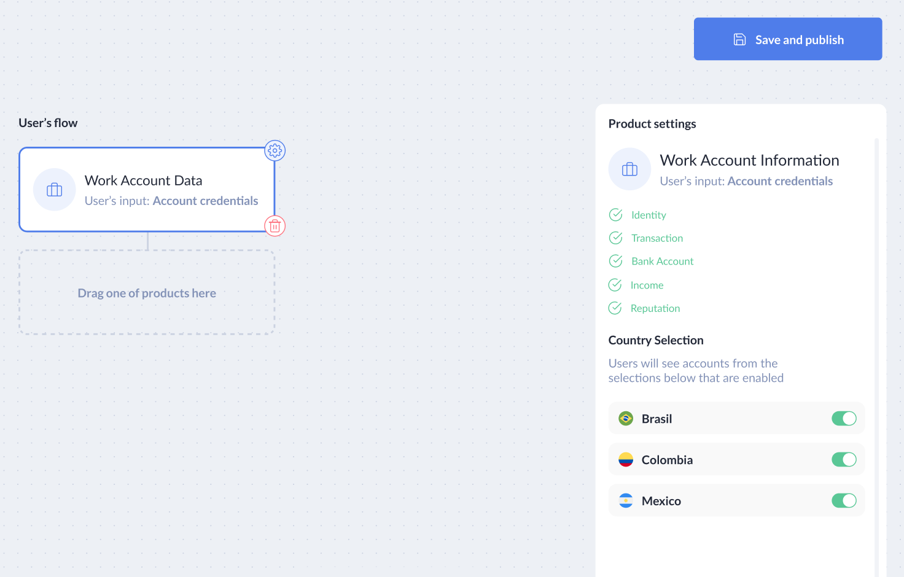904x577 pixels.
Task: Click the 'Users will see accounts' description text
Action: [696, 371]
